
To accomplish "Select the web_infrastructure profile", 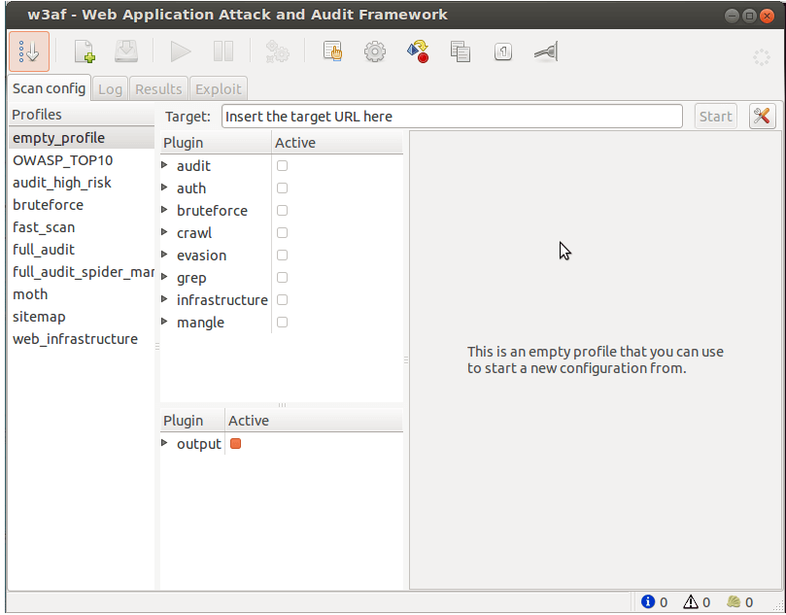I will tap(82, 339).
